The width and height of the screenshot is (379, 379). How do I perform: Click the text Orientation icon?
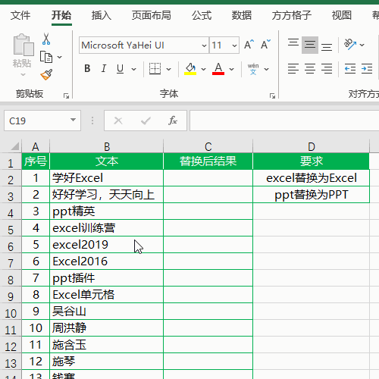tap(350, 44)
